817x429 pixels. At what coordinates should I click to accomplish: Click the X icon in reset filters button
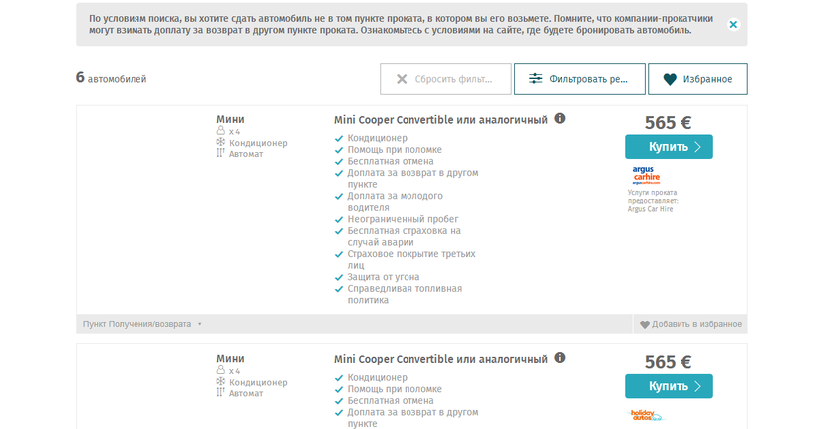point(402,79)
